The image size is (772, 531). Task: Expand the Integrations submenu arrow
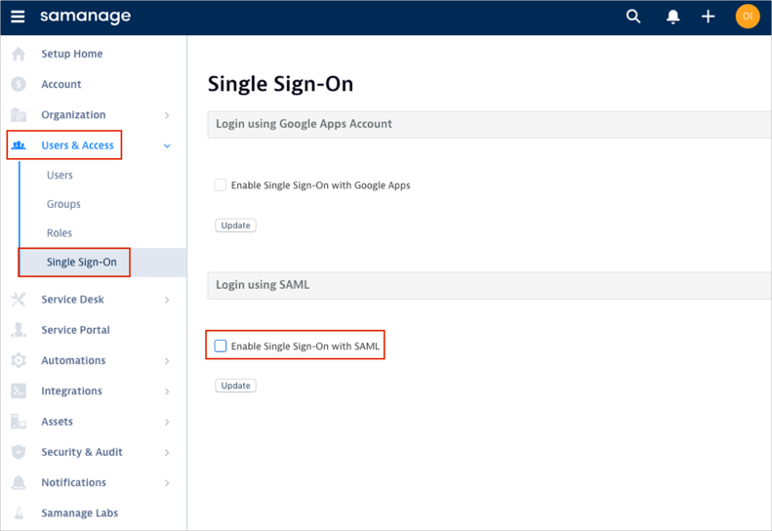[x=167, y=391]
